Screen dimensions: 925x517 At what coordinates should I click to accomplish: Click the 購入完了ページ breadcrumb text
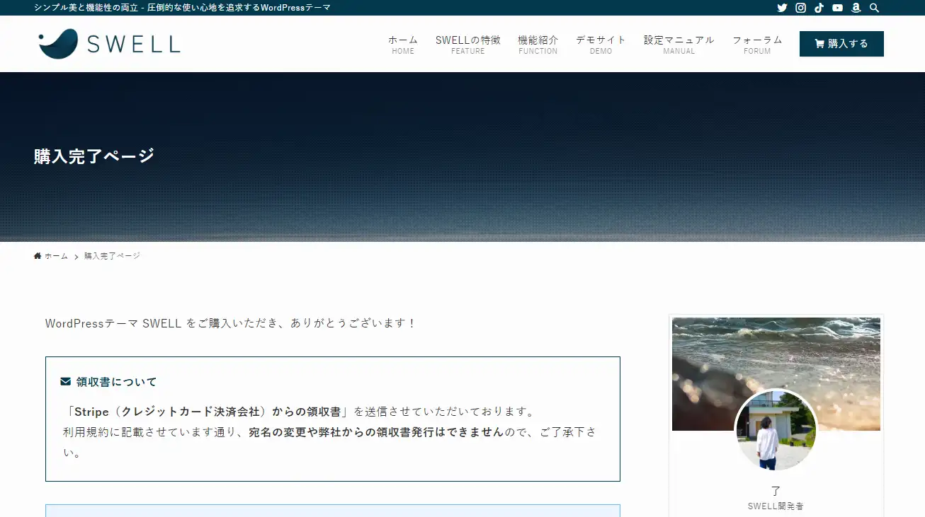pos(112,256)
